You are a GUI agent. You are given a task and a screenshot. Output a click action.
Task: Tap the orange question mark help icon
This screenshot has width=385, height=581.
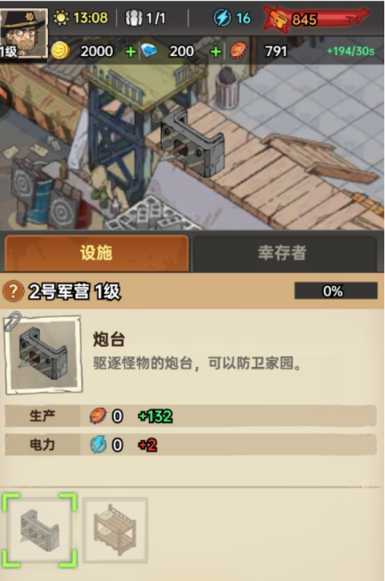tap(13, 291)
